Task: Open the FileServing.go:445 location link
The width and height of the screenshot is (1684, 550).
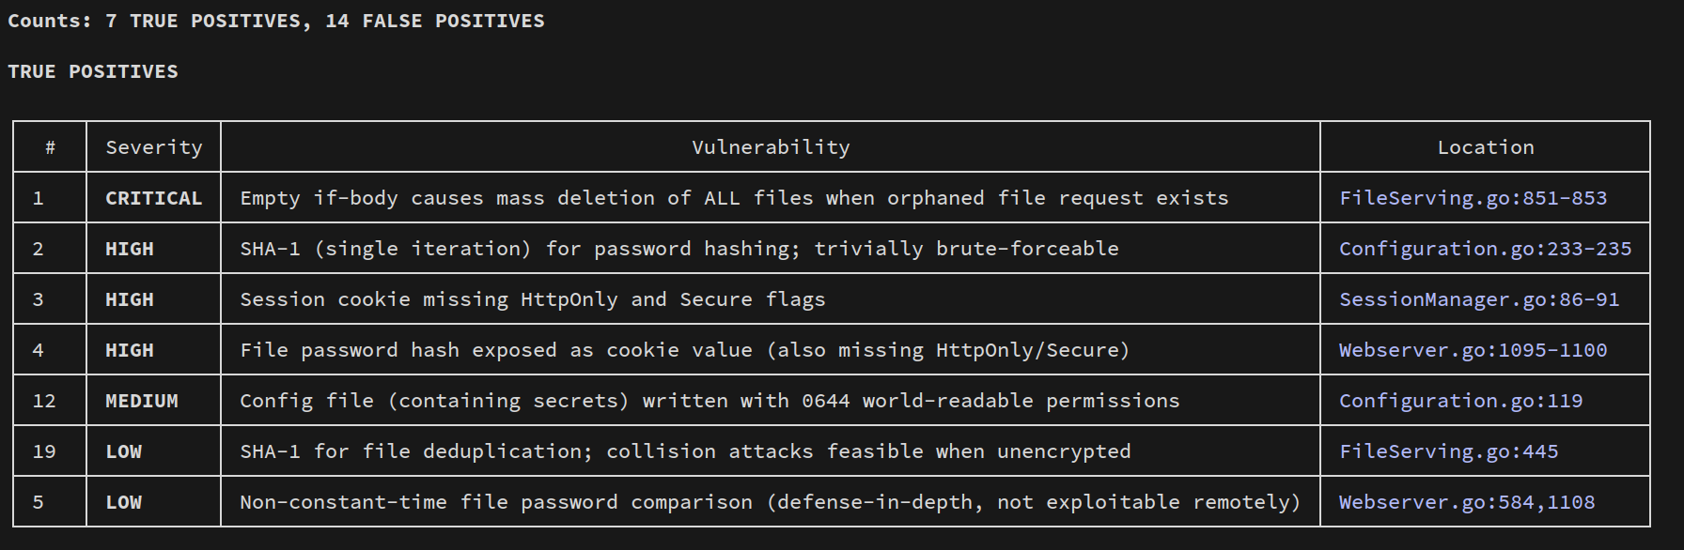Action: click(1448, 451)
